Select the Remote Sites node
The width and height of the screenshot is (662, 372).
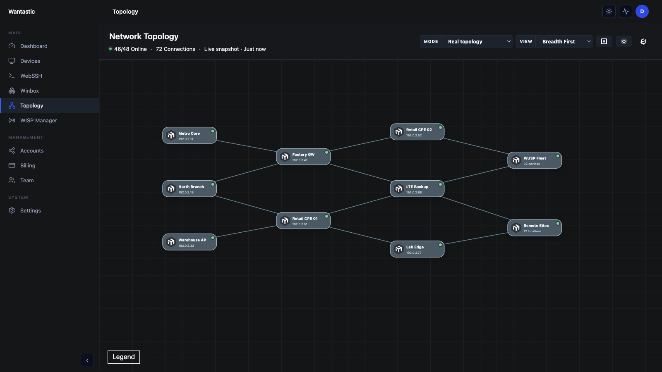(535, 228)
